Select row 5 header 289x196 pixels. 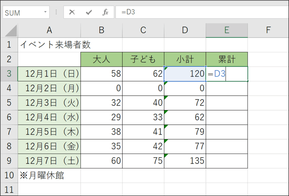9,103
